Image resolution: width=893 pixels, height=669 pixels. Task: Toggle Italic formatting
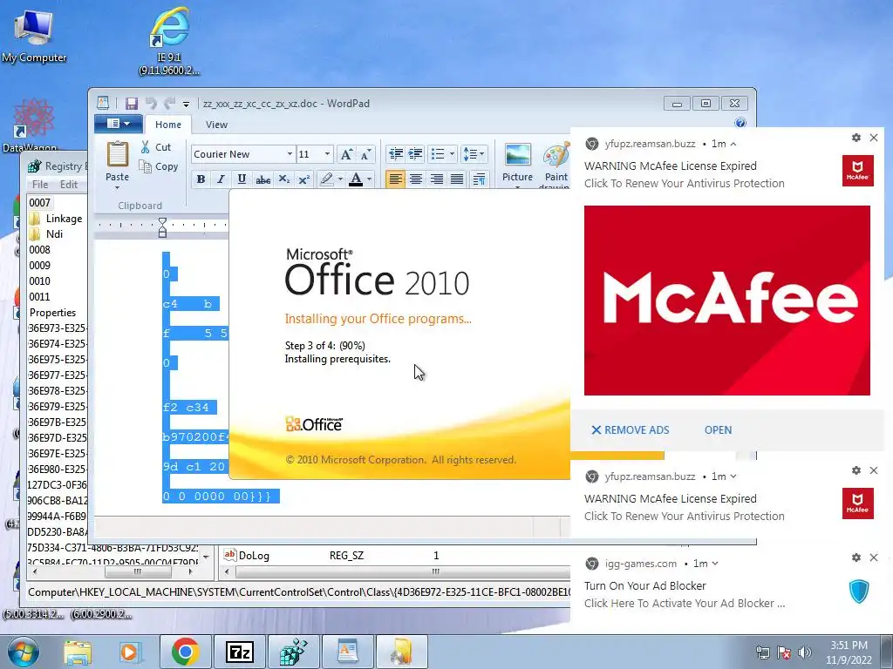221,179
